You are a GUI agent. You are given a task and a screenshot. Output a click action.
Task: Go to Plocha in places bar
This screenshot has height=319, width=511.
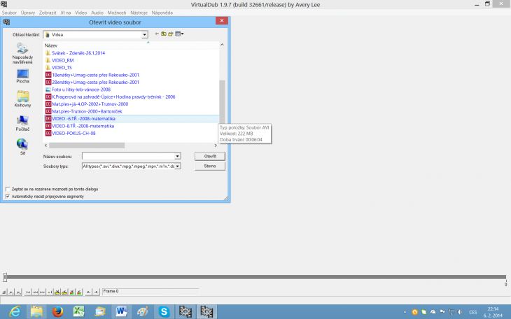point(22,76)
